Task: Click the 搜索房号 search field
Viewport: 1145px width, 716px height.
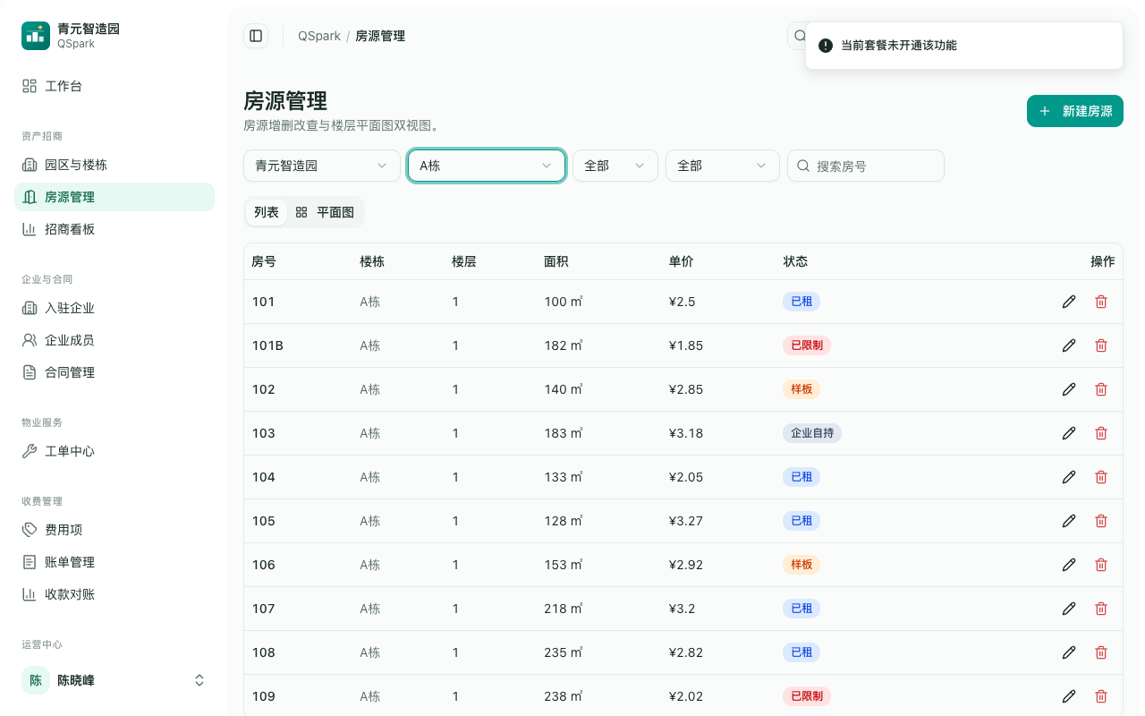Action: point(866,166)
